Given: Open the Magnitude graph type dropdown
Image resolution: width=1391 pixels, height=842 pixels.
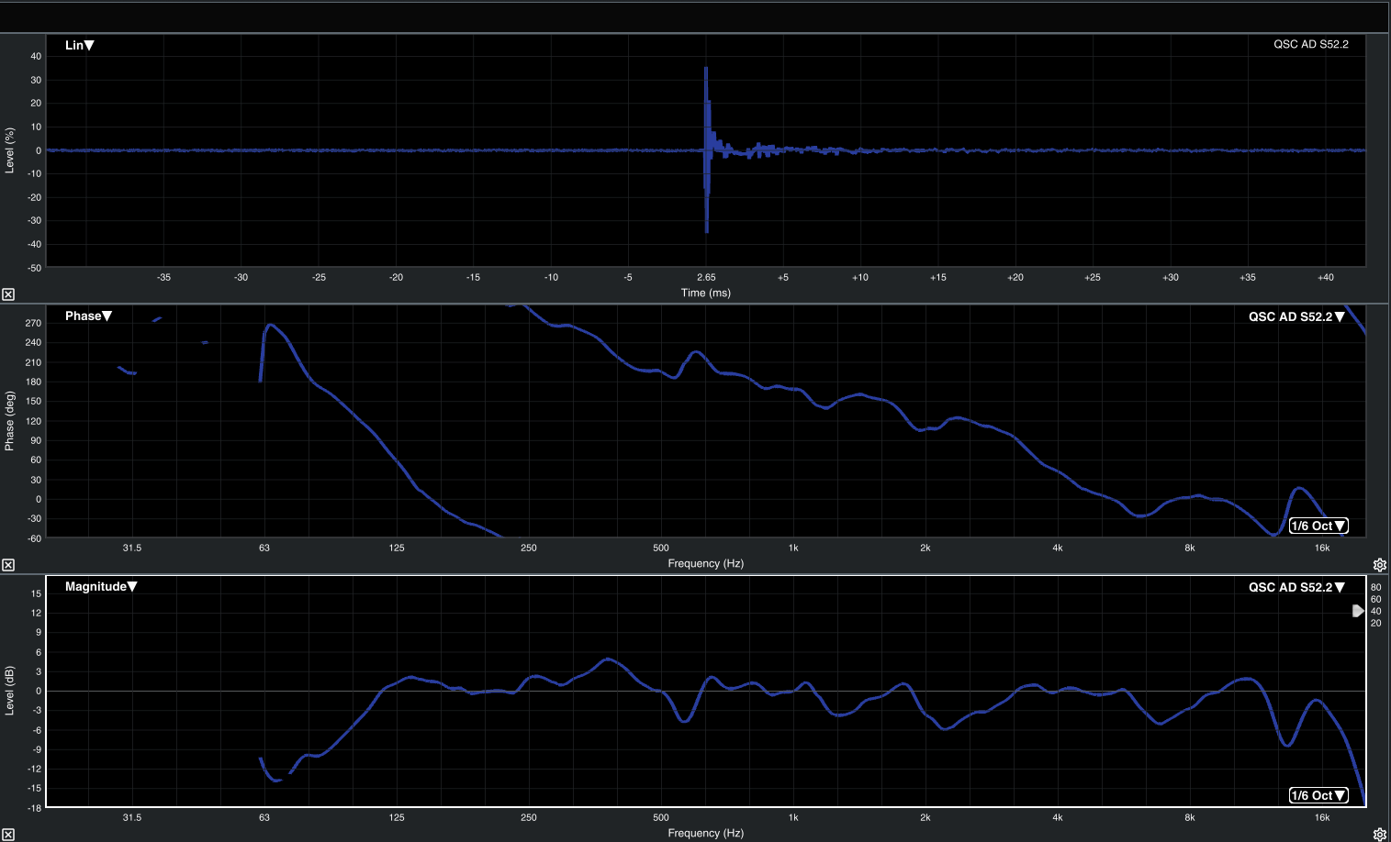Looking at the screenshot, I should (101, 586).
